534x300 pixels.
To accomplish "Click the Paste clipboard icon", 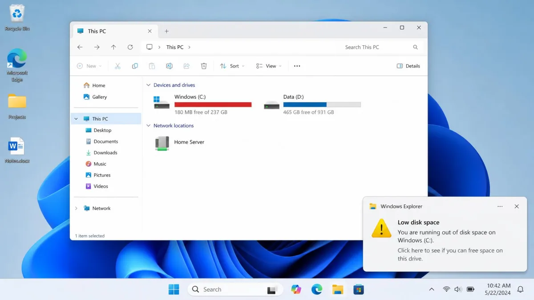I will (152, 66).
